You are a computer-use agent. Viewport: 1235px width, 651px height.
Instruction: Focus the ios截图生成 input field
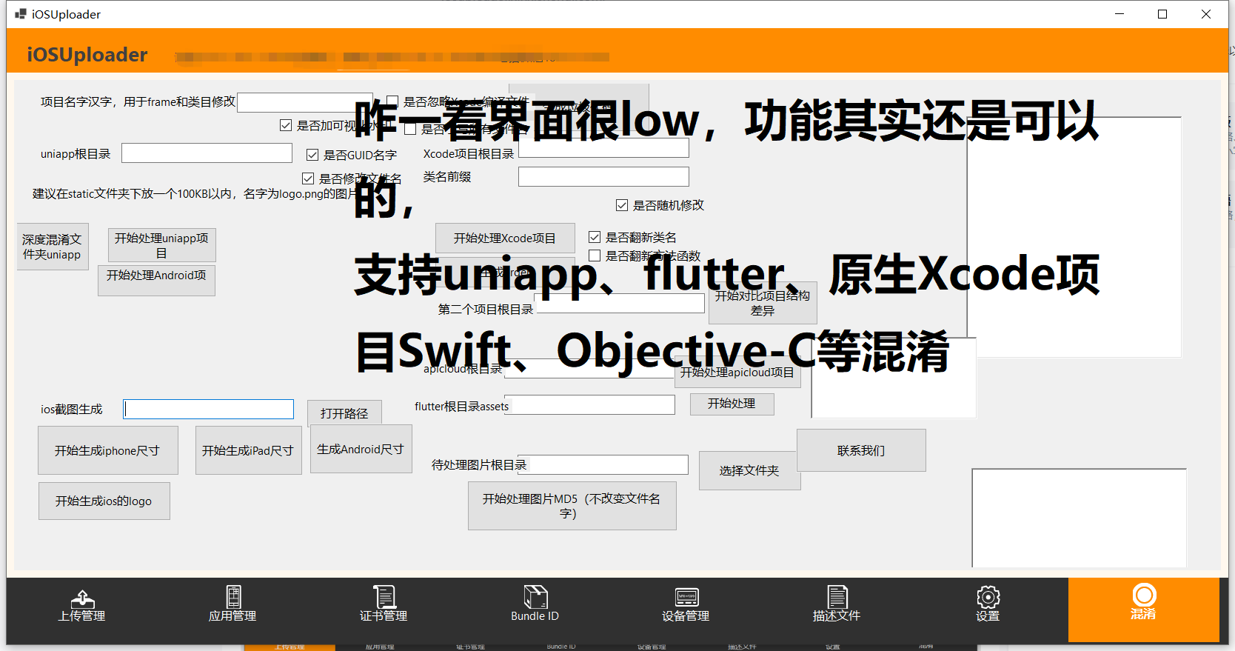(x=209, y=409)
